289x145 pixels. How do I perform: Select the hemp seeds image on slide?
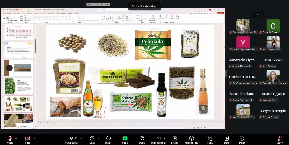(x=72, y=43)
